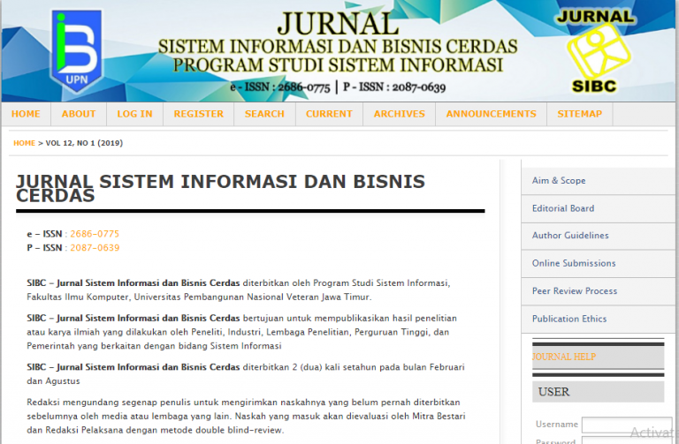
Task: Go to the ABOUT menu item
Action: pos(79,114)
